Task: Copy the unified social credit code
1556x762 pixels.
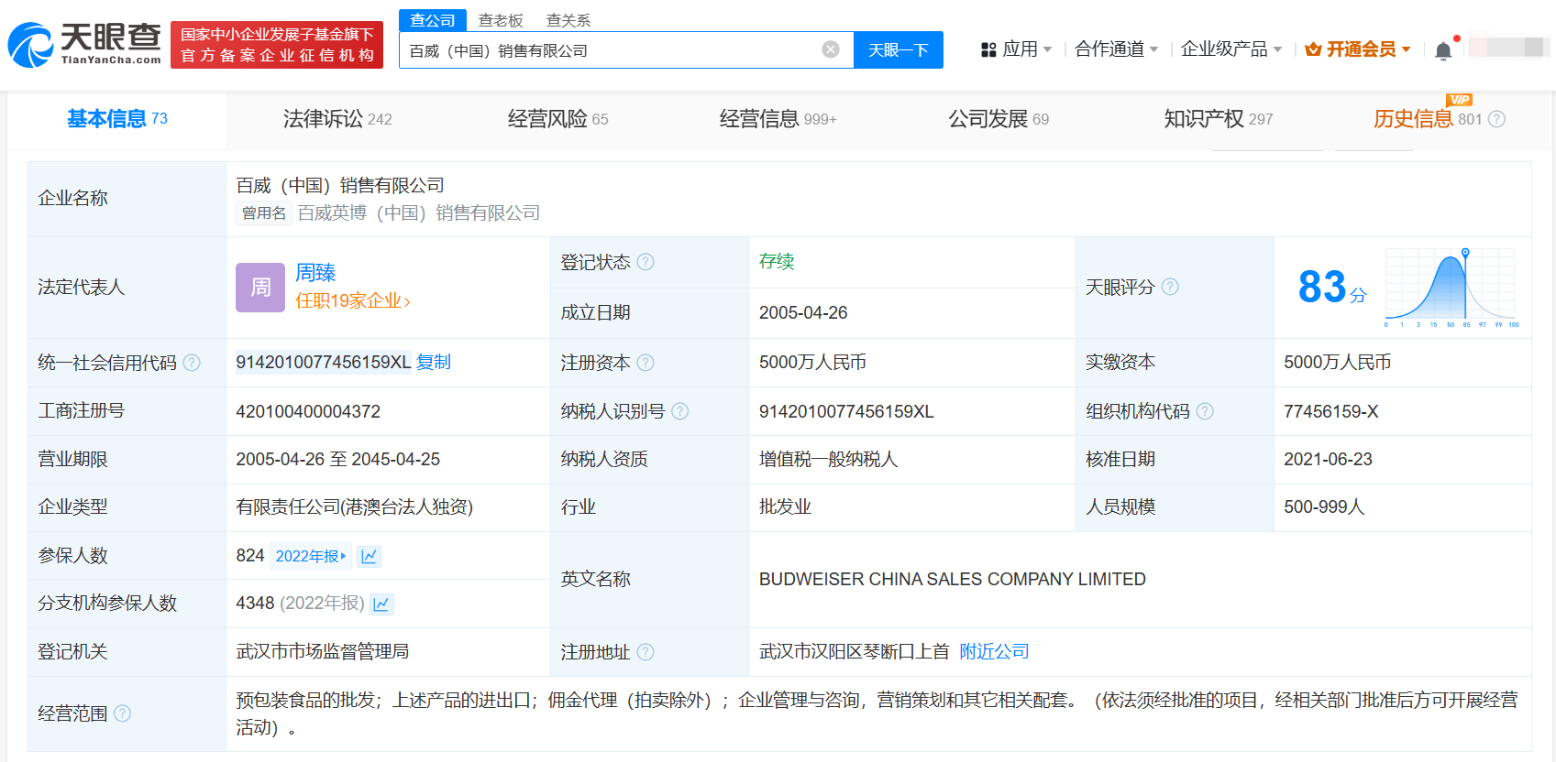Action: [x=434, y=363]
